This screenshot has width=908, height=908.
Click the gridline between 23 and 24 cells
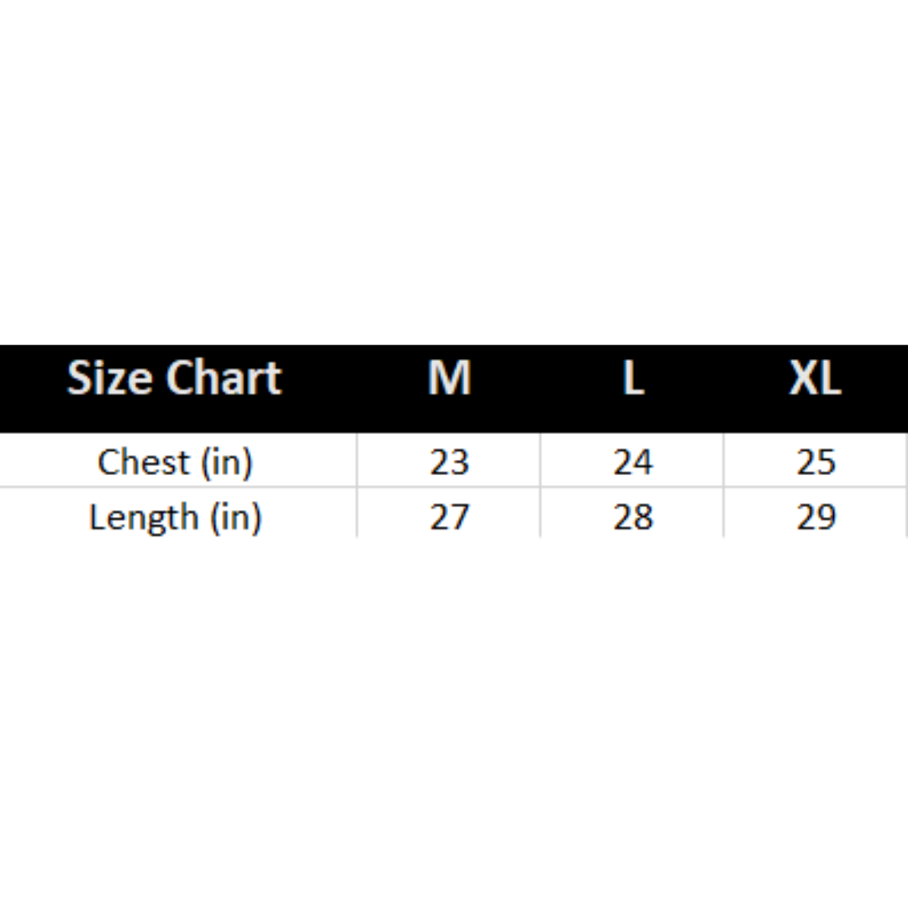click(x=541, y=461)
